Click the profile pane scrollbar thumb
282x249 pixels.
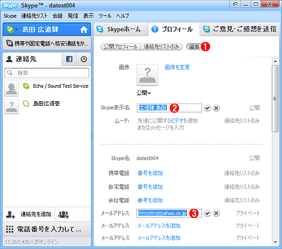coord(275,99)
